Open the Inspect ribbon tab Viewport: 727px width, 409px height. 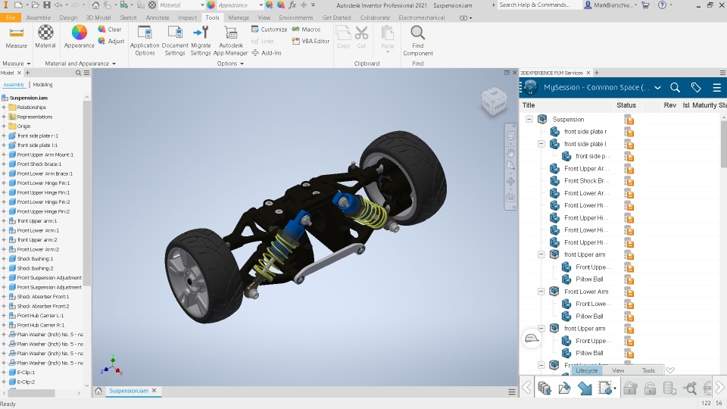tap(187, 17)
